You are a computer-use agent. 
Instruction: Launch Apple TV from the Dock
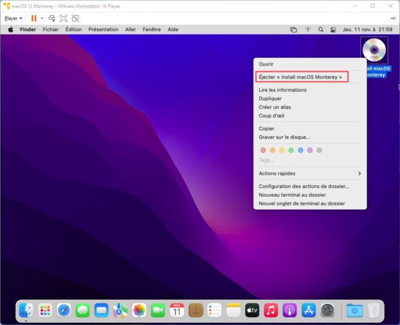click(x=252, y=310)
